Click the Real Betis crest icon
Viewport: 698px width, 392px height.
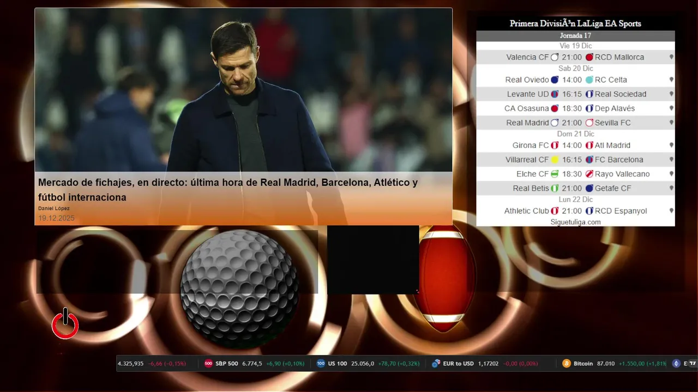[555, 188]
